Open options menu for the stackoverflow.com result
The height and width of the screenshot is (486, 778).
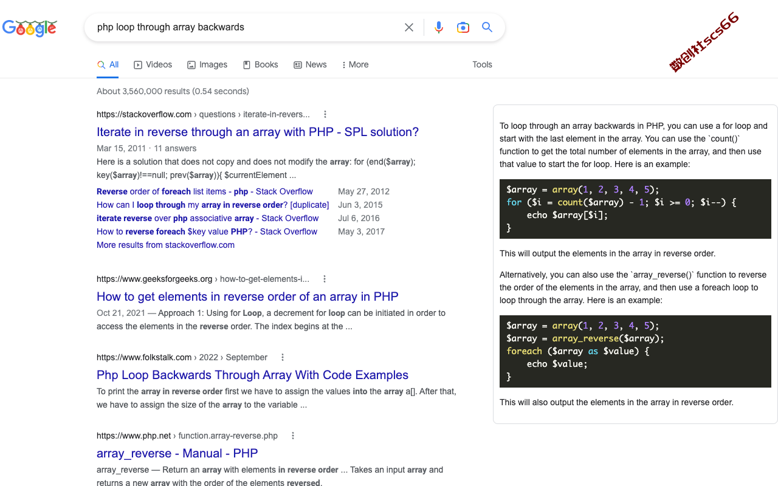point(325,114)
